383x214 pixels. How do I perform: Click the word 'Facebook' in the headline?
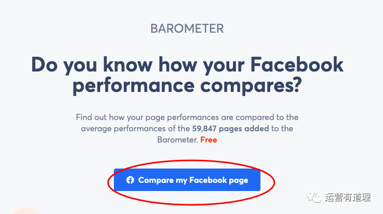297,65
